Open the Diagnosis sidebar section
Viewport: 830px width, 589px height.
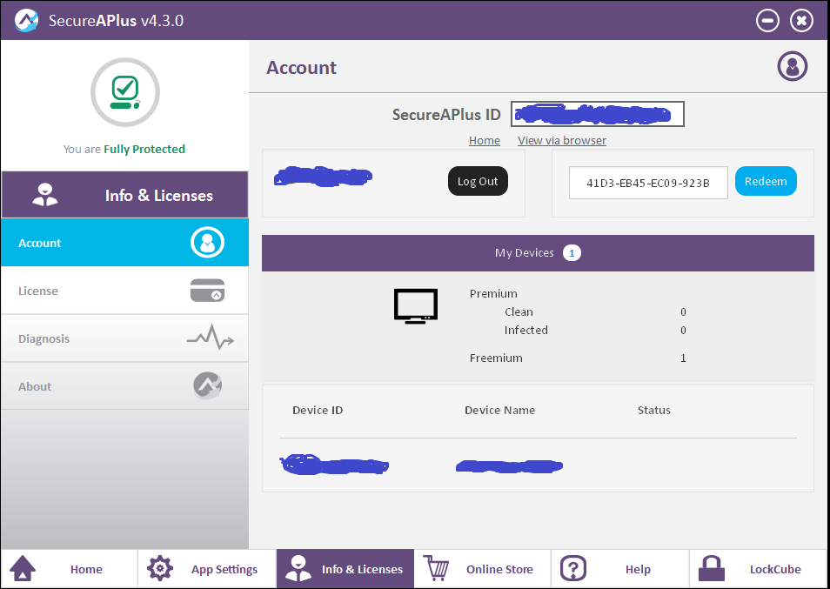(x=125, y=338)
